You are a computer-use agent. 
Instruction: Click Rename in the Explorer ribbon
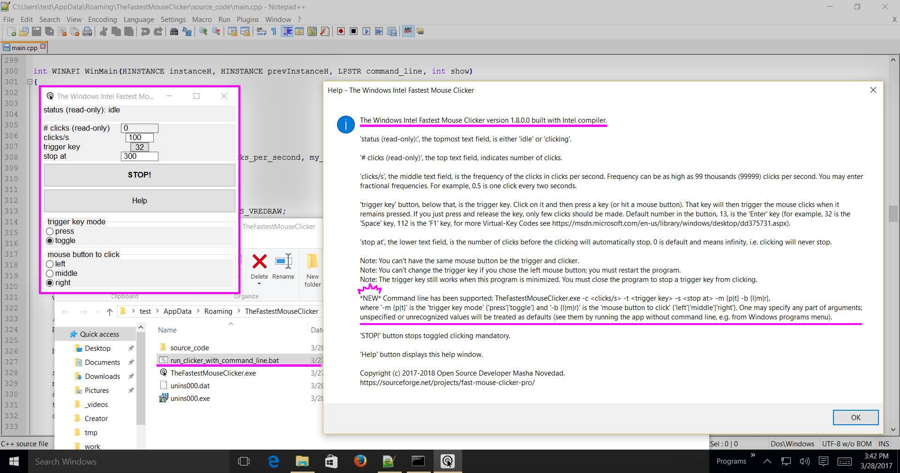click(284, 267)
